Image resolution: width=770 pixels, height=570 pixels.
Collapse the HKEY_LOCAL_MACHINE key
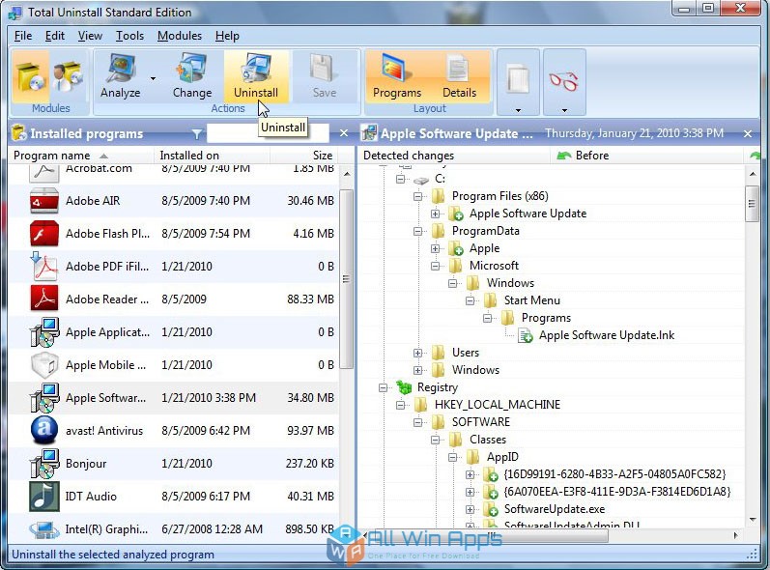click(x=400, y=405)
